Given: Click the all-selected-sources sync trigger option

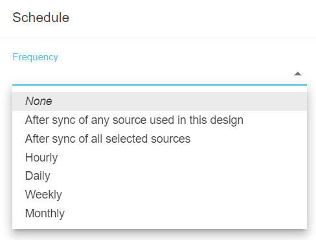Looking at the screenshot, I should coord(159,139).
